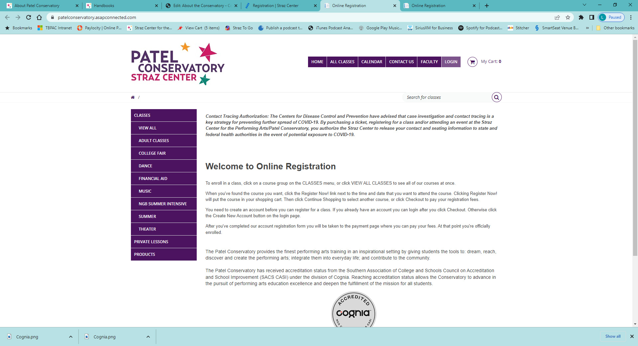Open the CALENDAR navigation item
Image resolution: width=638 pixels, height=346 pixels.
point(371,62)
